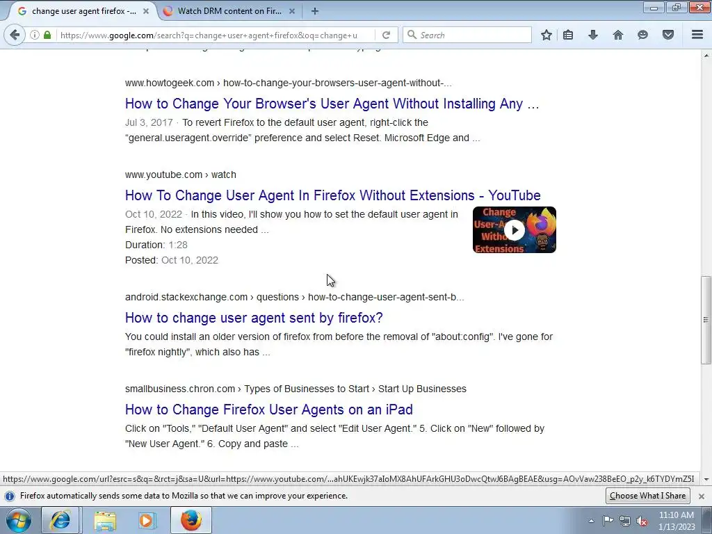This screenshot has width=712, height=534.
Task: Open the Downloads arrow
Action: (593, 35)
